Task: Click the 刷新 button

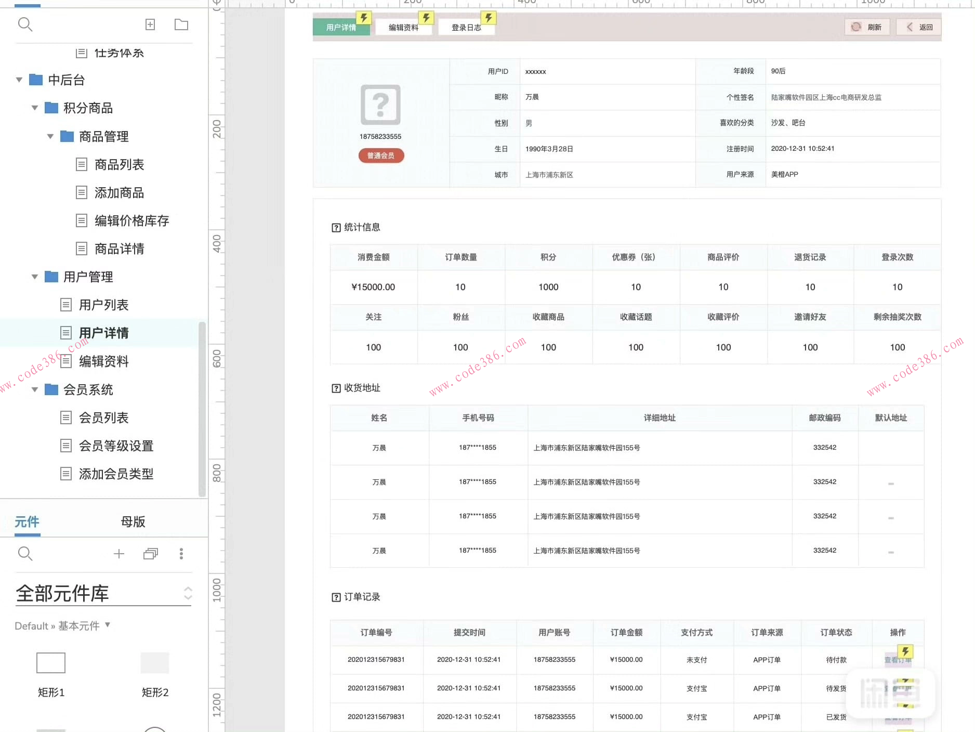Action: pos(867,27)
